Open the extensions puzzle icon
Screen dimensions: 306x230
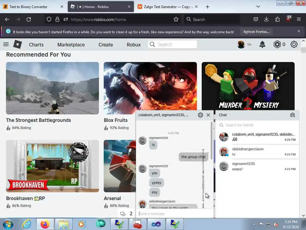[277, 19]
